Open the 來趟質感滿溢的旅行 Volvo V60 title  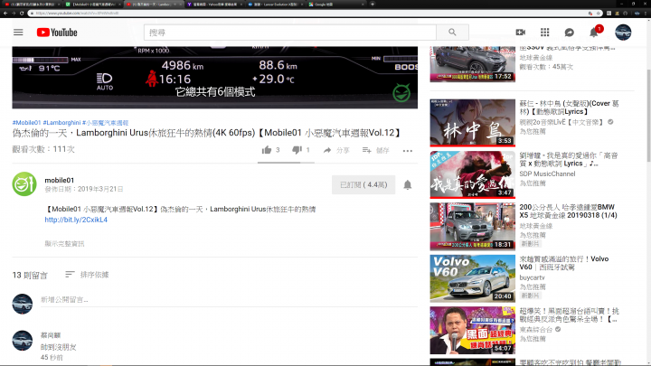(x=564, y=263)
